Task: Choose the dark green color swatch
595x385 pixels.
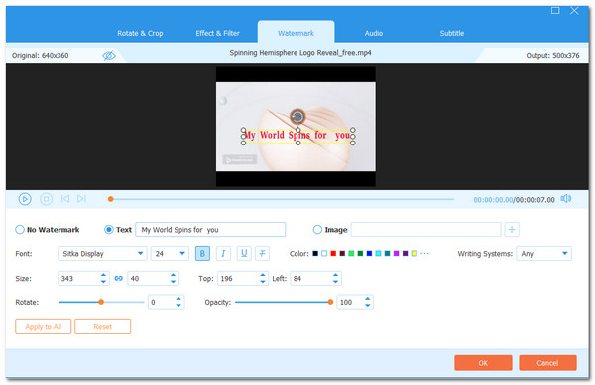Action: pyautogui.click(x=360, y=253)
